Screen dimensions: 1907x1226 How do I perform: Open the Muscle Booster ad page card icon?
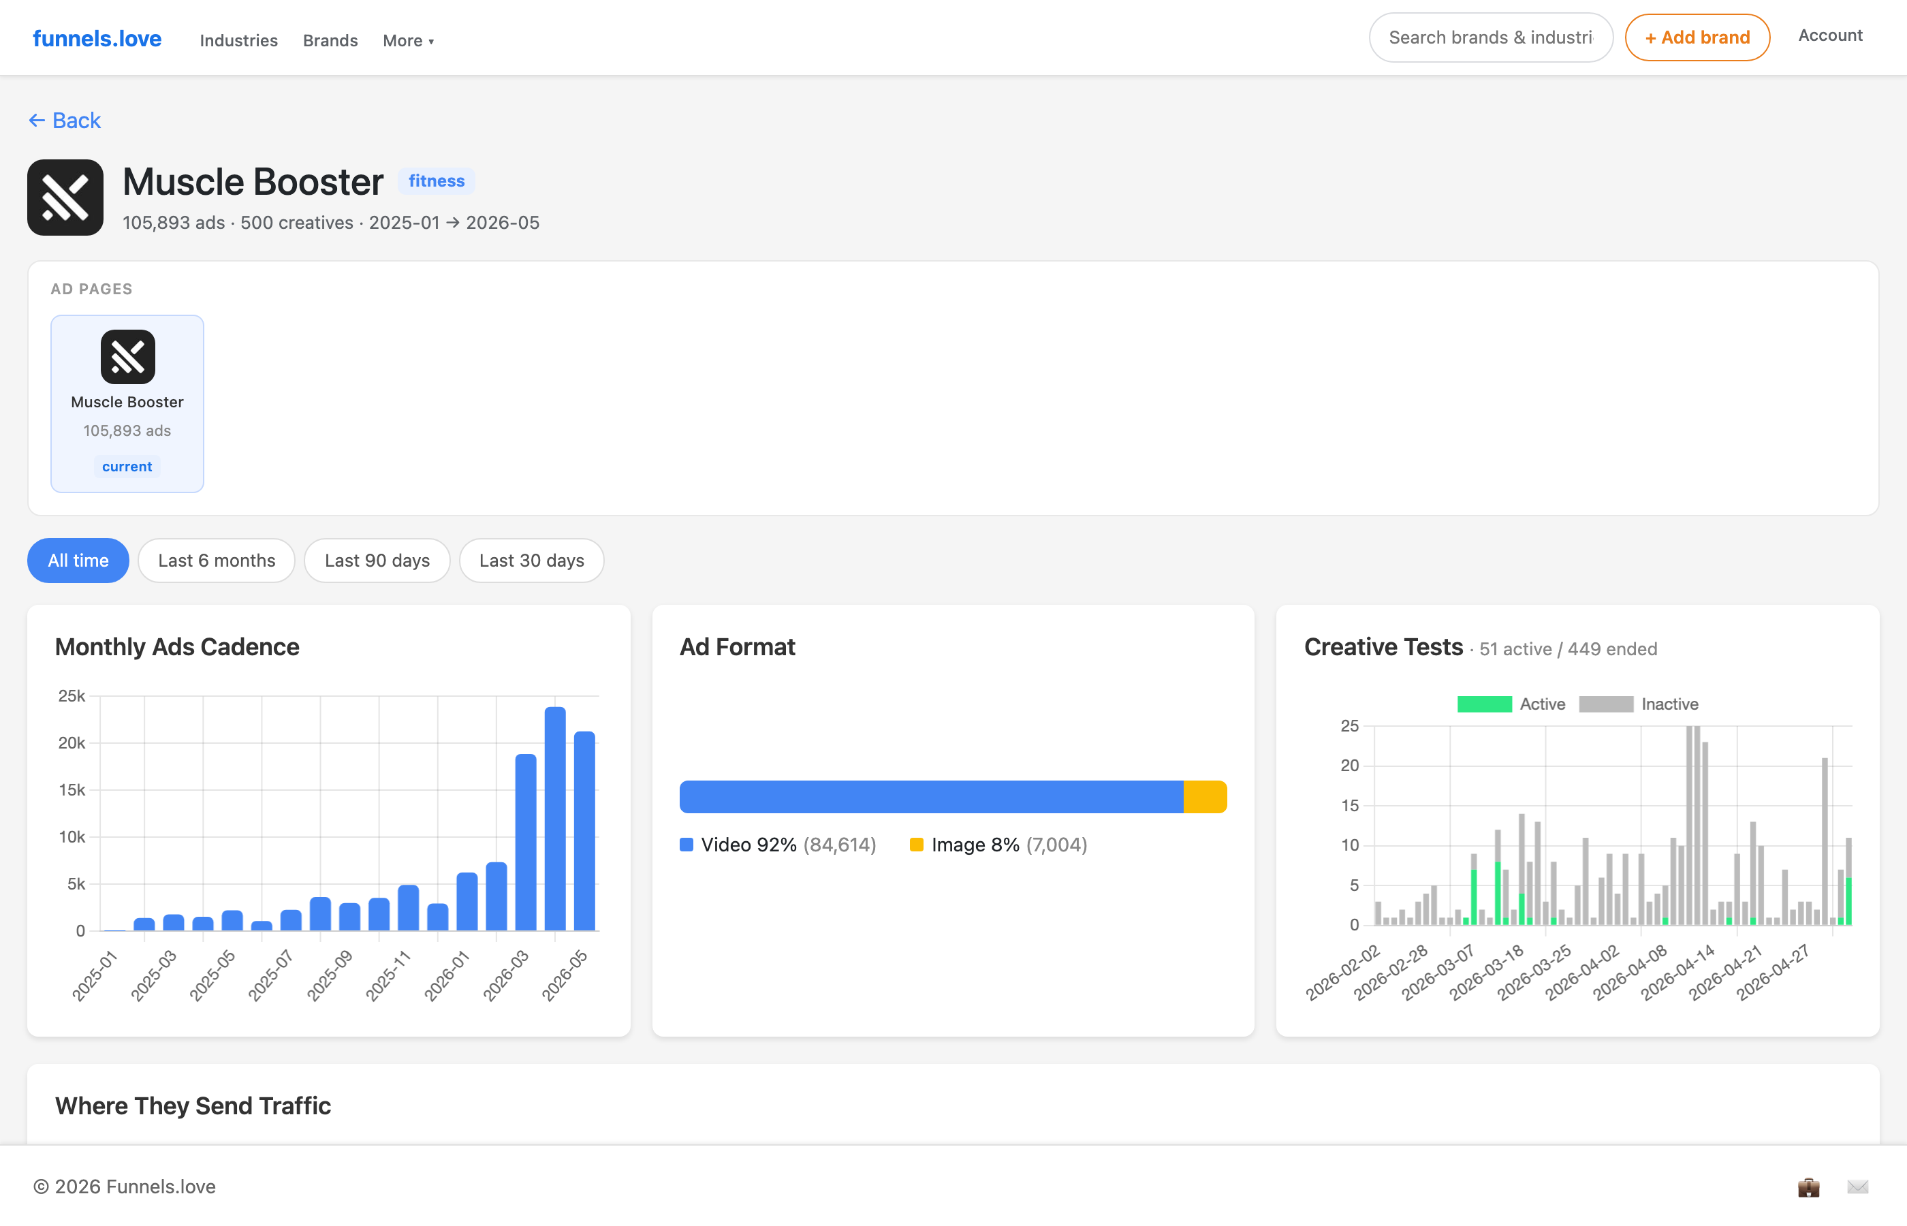click(x=127, y=357)
